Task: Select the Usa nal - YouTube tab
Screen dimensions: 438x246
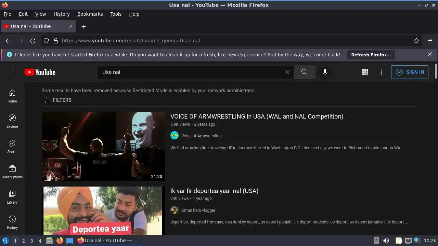Action: click(38, 26)
